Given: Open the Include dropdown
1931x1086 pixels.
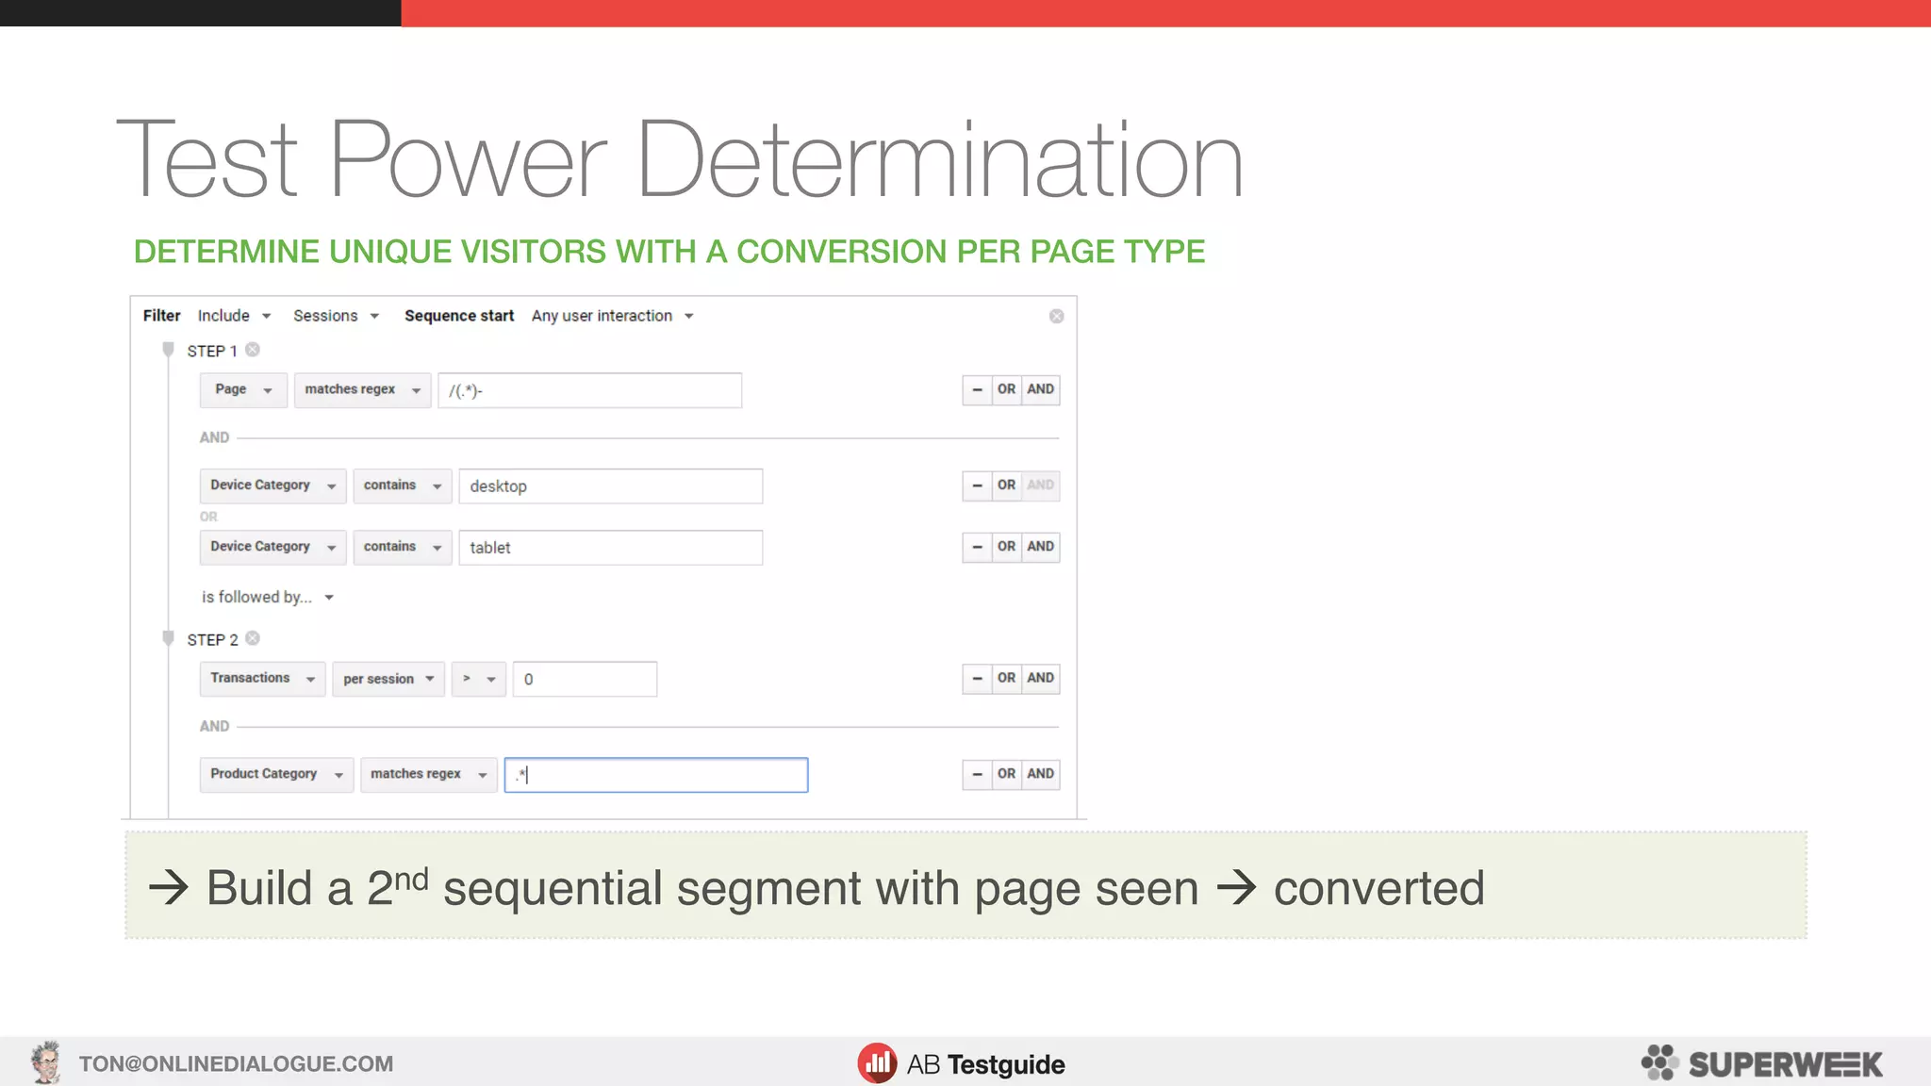Looking at the screenshot, I should pos(234,316).
